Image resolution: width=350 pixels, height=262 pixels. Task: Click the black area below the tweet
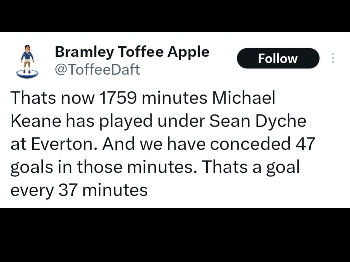click(x=175, y=235)
